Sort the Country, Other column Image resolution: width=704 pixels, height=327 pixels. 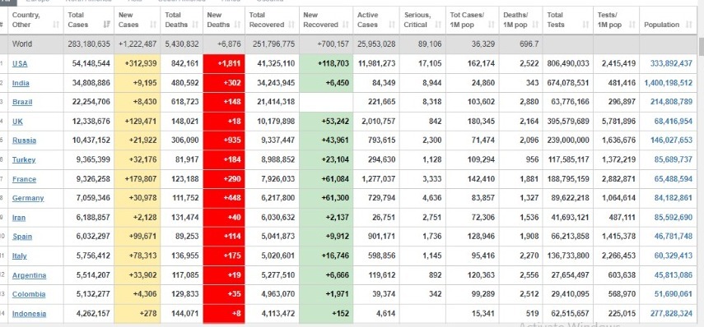tap(56, 25)
